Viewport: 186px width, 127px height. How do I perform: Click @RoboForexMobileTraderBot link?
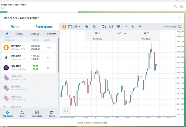click(x=92, y=123)
